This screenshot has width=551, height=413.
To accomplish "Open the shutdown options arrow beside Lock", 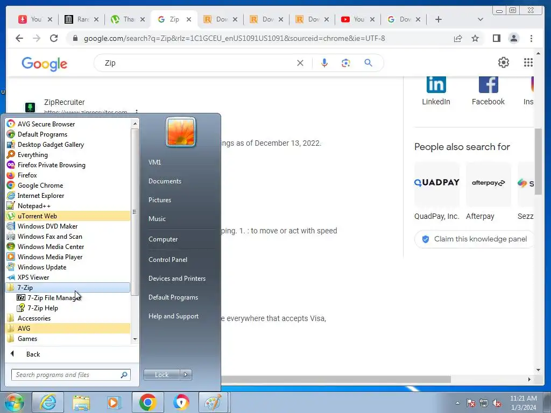I will [x=186, y=375].
